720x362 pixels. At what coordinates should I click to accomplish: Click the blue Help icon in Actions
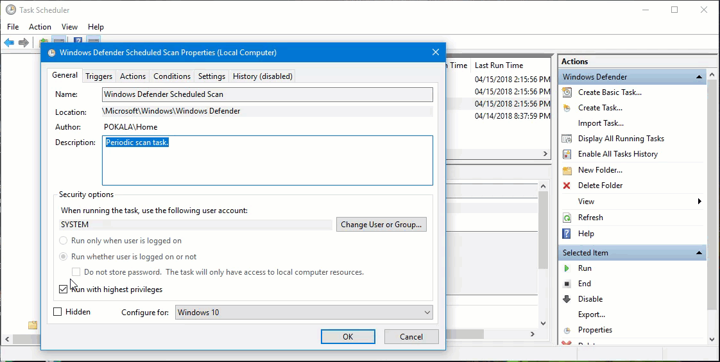coord(567,234)
